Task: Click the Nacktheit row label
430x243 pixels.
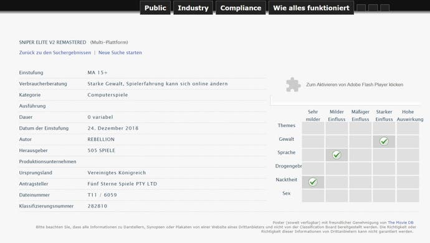Action: [x=286, y=179]
